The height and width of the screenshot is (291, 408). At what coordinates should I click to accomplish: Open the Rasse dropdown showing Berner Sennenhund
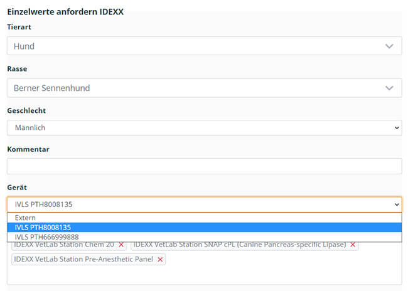[x=204, y=88]
